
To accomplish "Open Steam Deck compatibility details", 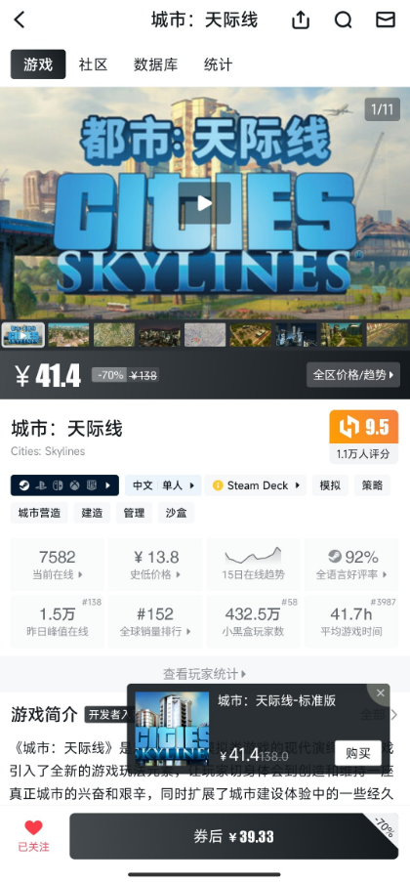I will [256, 485].
